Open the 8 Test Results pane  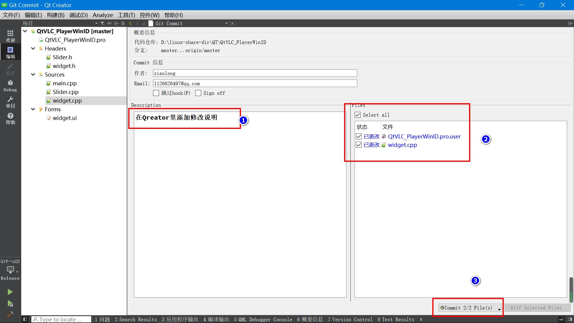tap(396, 319)
